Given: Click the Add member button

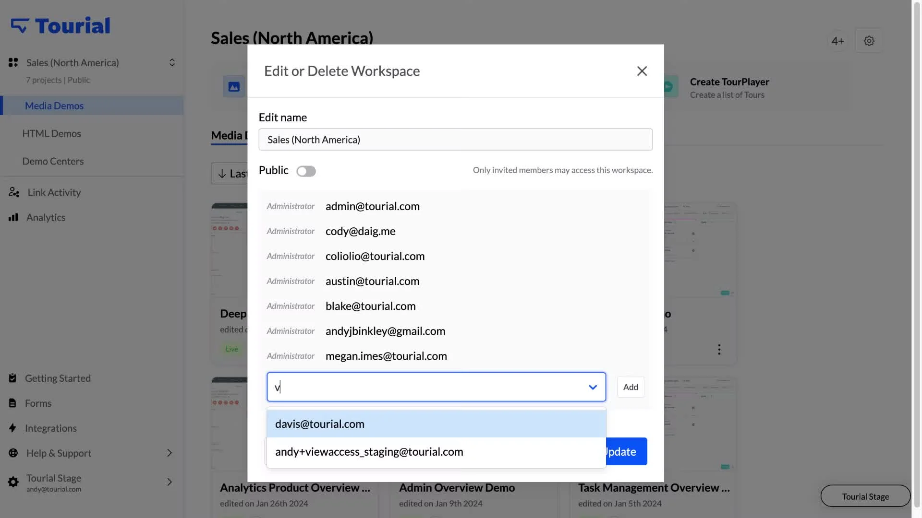Looking at the screenshot, I should 631,387.
